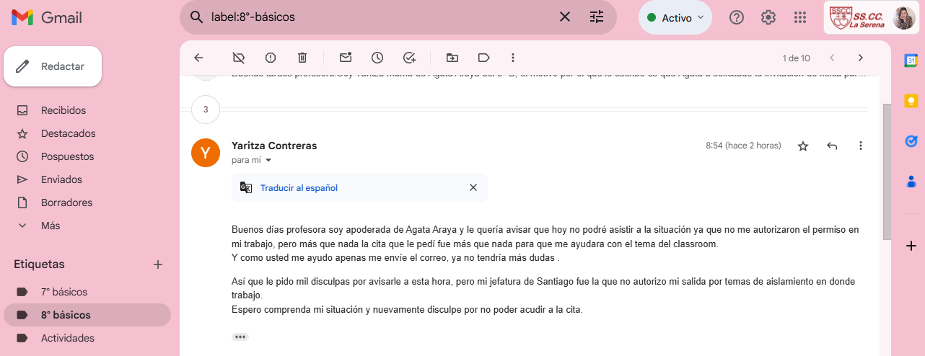Open the Recibidos folder
The height and width of the screenshot is (356, 925).
point(63,110)
